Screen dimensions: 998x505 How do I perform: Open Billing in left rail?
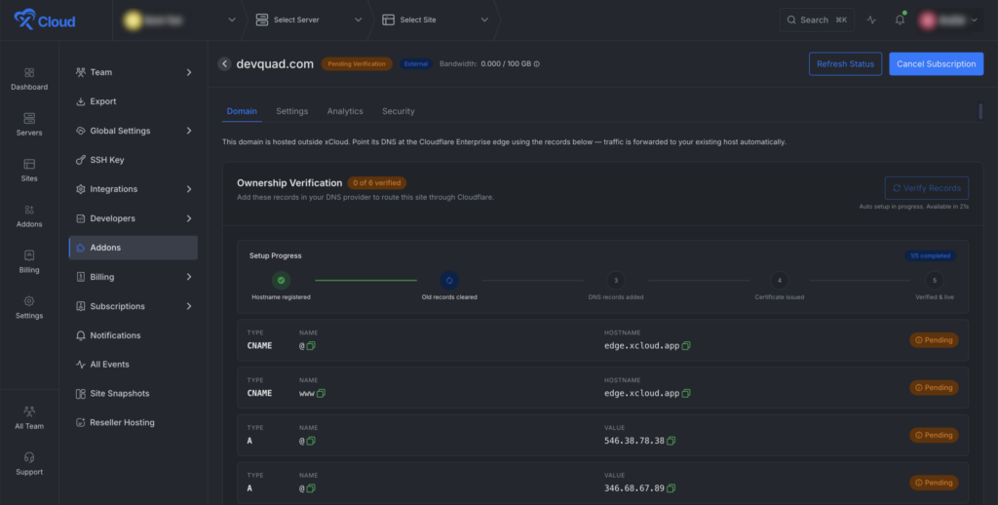(29, 261)
